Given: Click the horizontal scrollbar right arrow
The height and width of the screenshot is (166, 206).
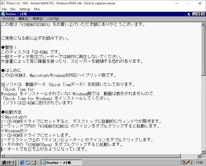Looking at the screenshot, I should 199,156.
